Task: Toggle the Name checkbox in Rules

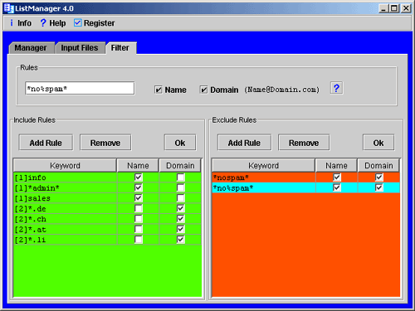Action: point(159,90)
